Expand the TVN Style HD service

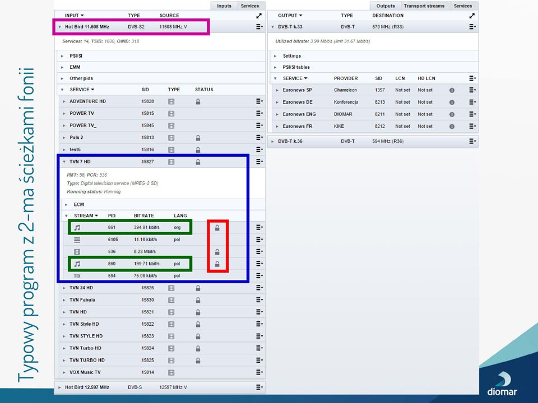coord(64,324)
